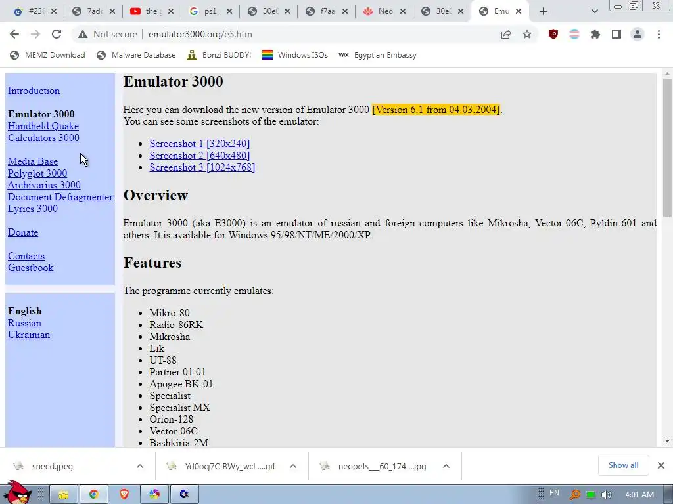This screenshot has width=673, height=504.
Task: Open downloaded sneed.jpeg file
Action: click(52, 467)
